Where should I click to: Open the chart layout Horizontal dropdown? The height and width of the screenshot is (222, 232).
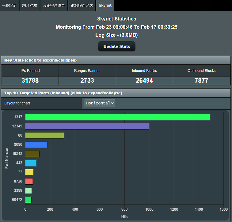(x=100, y=103)
